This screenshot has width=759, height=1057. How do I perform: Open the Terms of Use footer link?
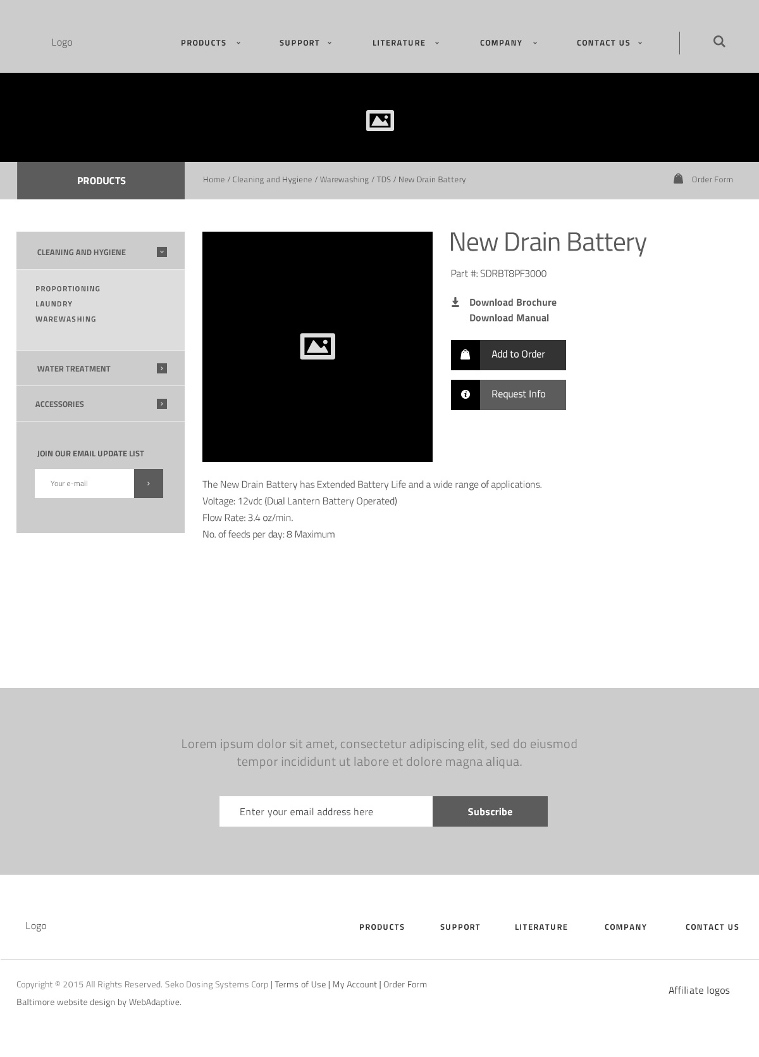click(x=300, y=984)
